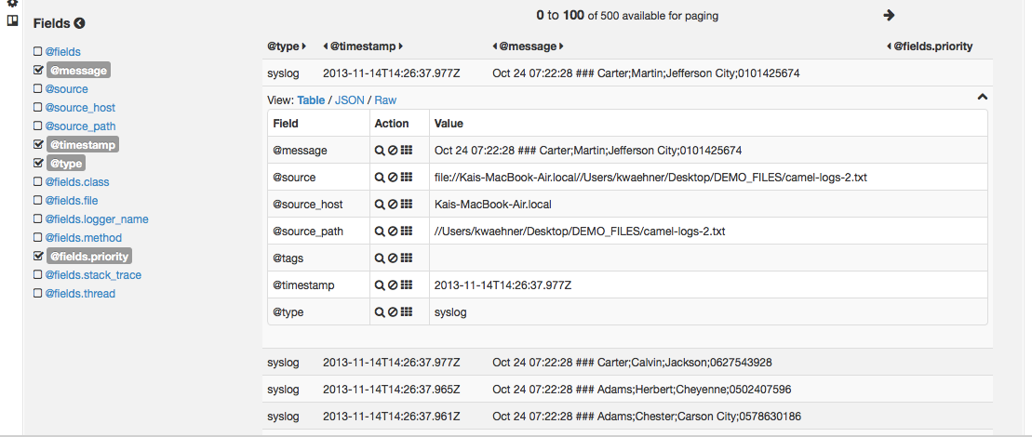The height and width of the screenshot is (437, 1032).
Task: Click the ban icon in @type row
Action: pos(393,312)
